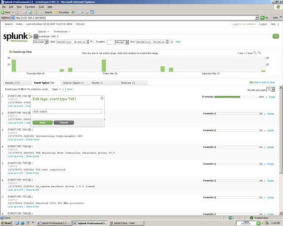This screenshot has height=226, width=283.
Task: Zoom in the events timeline
Action: [x=260, y=53]
